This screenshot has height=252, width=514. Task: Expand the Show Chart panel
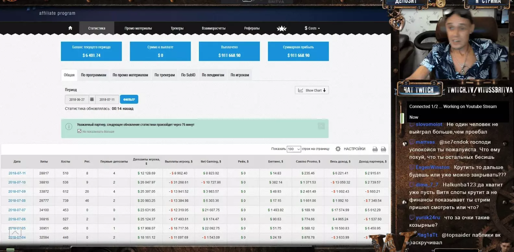(312, 90)
